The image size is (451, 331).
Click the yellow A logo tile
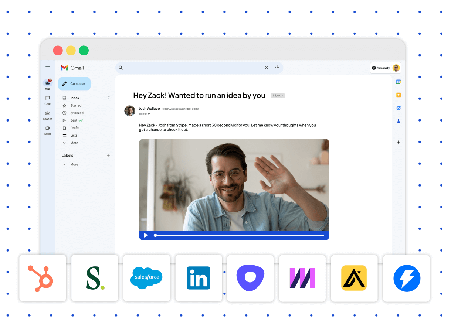pos(354,278)
